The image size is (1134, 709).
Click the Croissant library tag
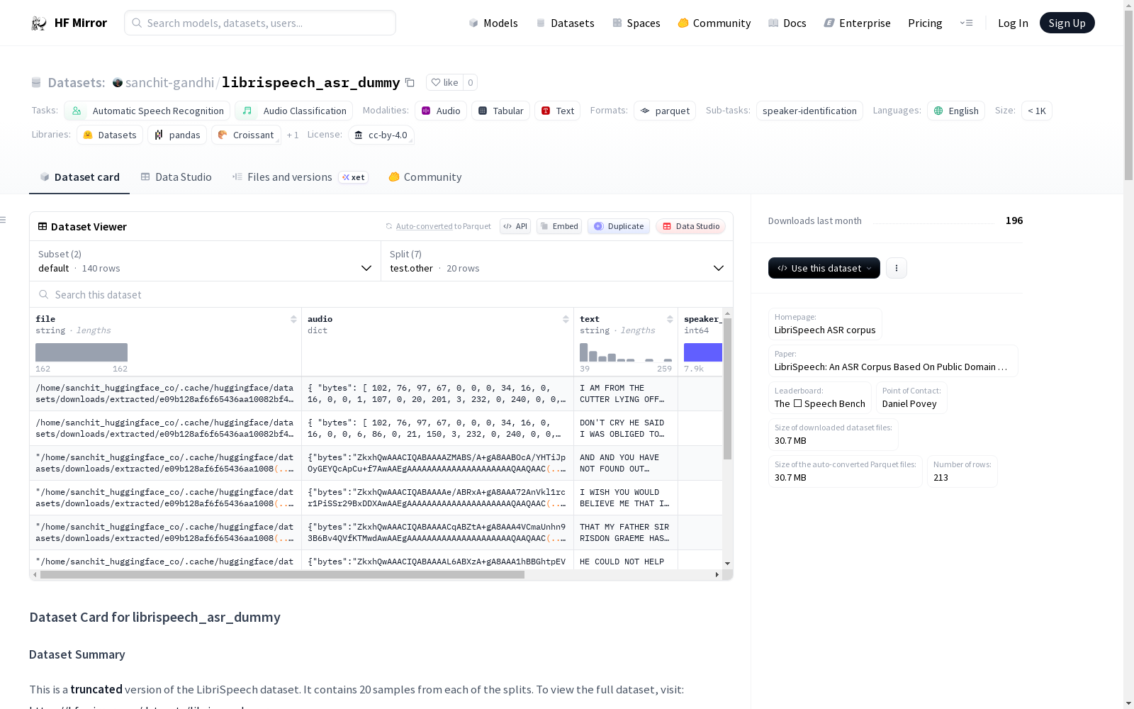pyautogui.click(x=246, y=135)
